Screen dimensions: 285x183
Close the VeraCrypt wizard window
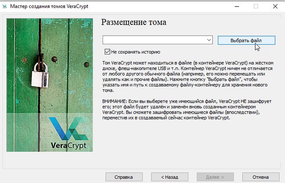pyautogui.click(x=275, y=7)
